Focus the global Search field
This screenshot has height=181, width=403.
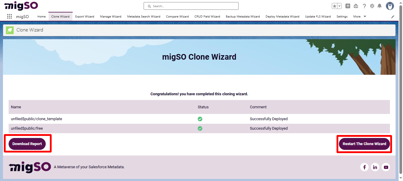point(191,6)
